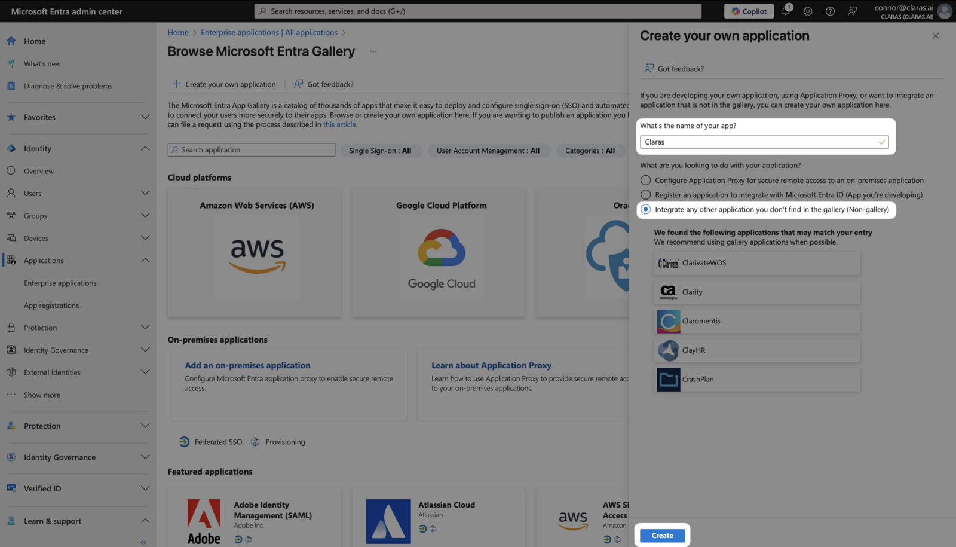Click the header feedback icon
The width and height of the screenshot is (956, 547).
(853, 11)
